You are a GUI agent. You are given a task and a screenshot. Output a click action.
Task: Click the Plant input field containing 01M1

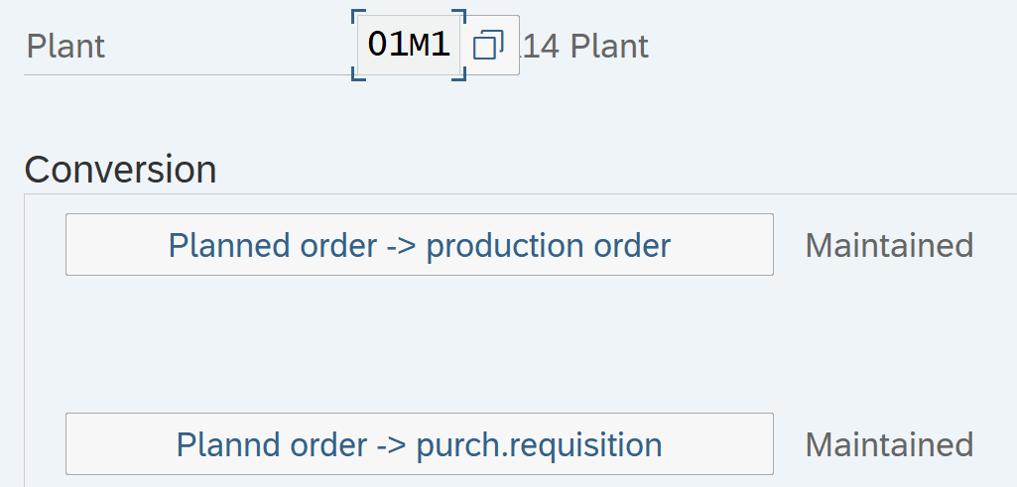pyautogui.click(x=409, y=46)
